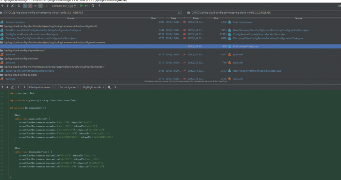This screenshot has height=180, width=341.
Task: Click green arrow operation for EnvironmentTests.java
Action: click(184, 46)
